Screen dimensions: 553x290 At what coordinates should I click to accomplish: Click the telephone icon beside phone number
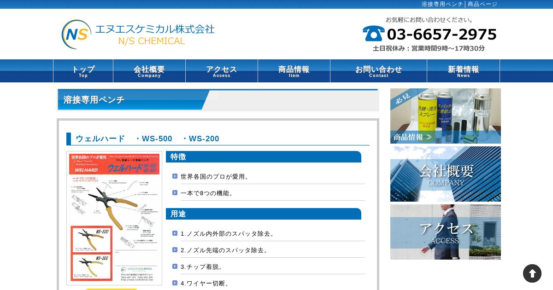(x=373, y=34)
